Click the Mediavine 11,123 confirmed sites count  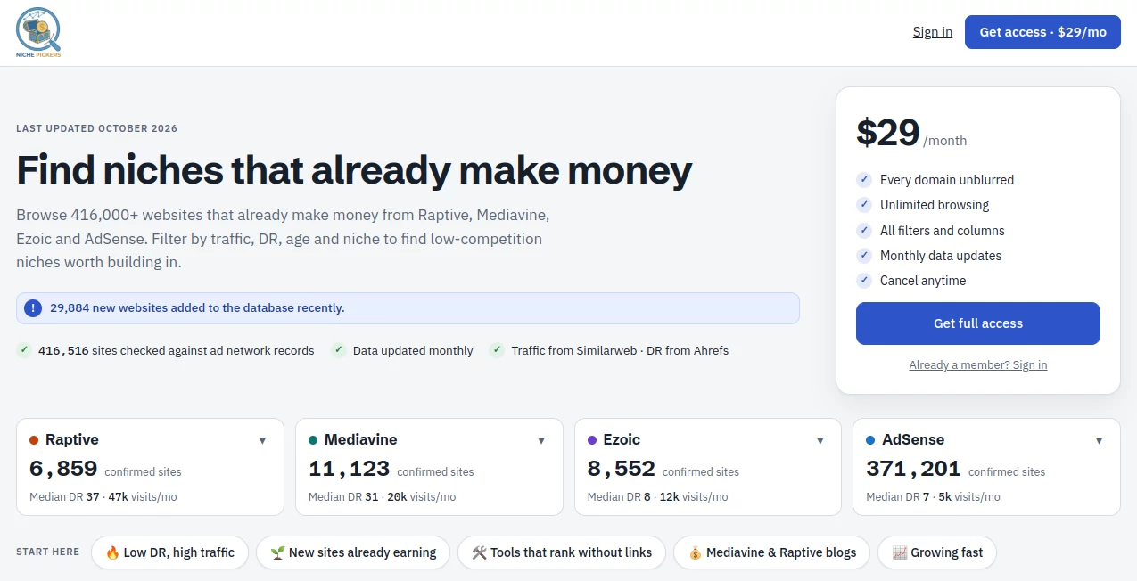(391, 469)
